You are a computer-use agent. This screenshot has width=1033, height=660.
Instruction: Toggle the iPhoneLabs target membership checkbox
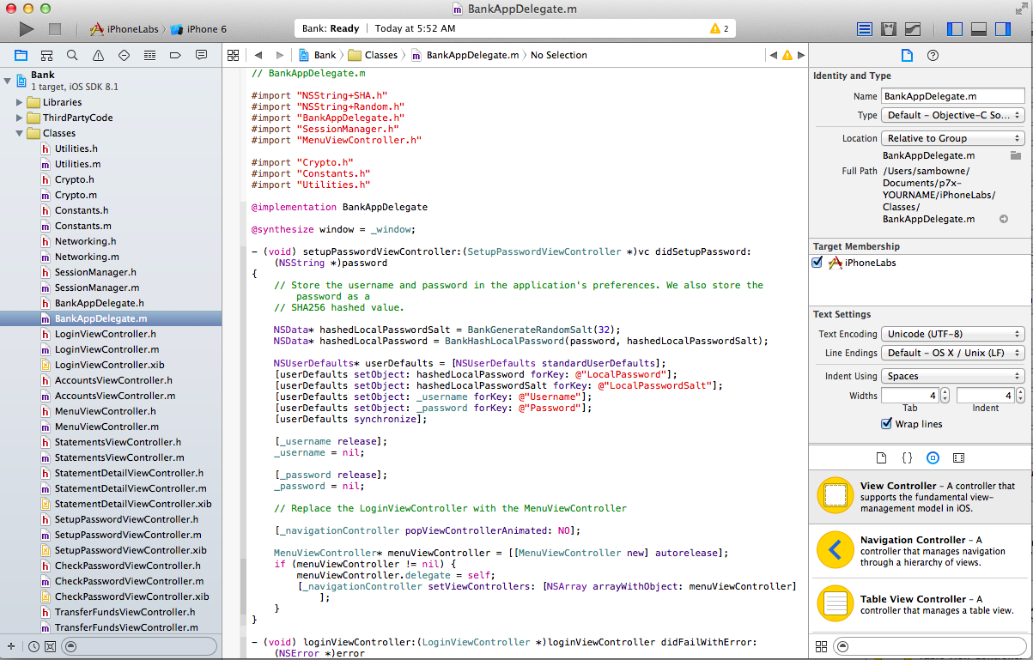pyautogui.click(x=817, y=263)
